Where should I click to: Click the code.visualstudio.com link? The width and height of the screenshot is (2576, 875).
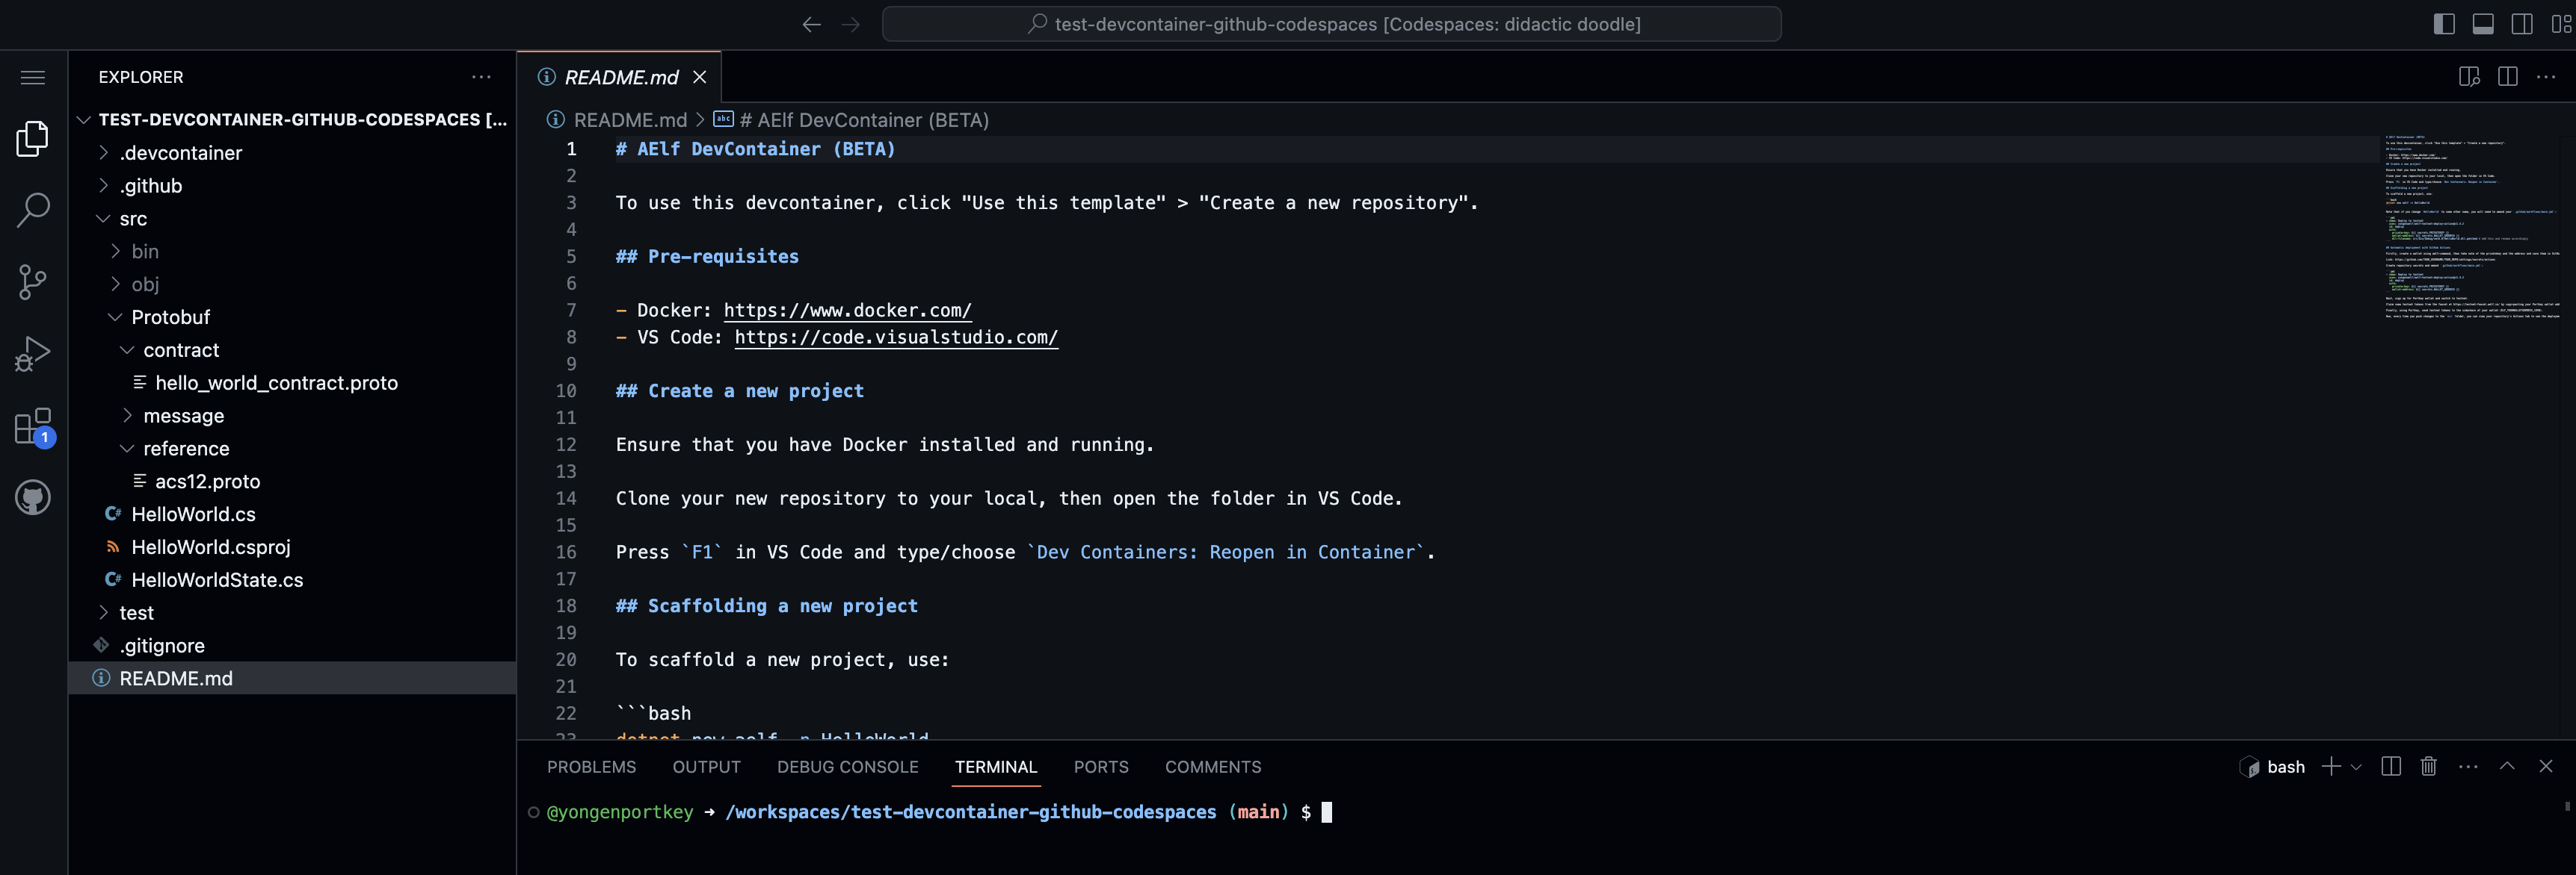click(x=896, y=337)
